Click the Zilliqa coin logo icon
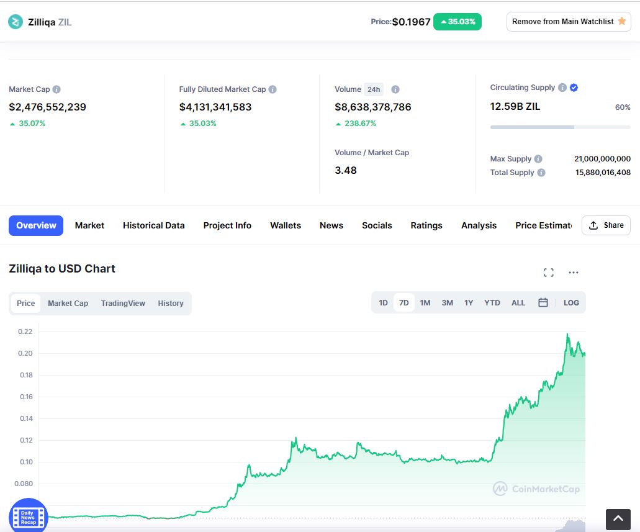Screen dimensions: 640x532 pos(16,22)
